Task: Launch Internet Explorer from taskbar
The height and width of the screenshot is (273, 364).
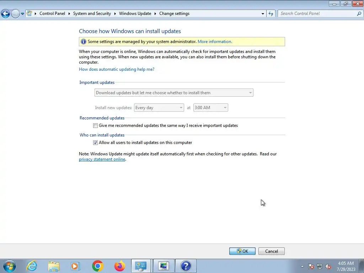Action: coord(32,266)
